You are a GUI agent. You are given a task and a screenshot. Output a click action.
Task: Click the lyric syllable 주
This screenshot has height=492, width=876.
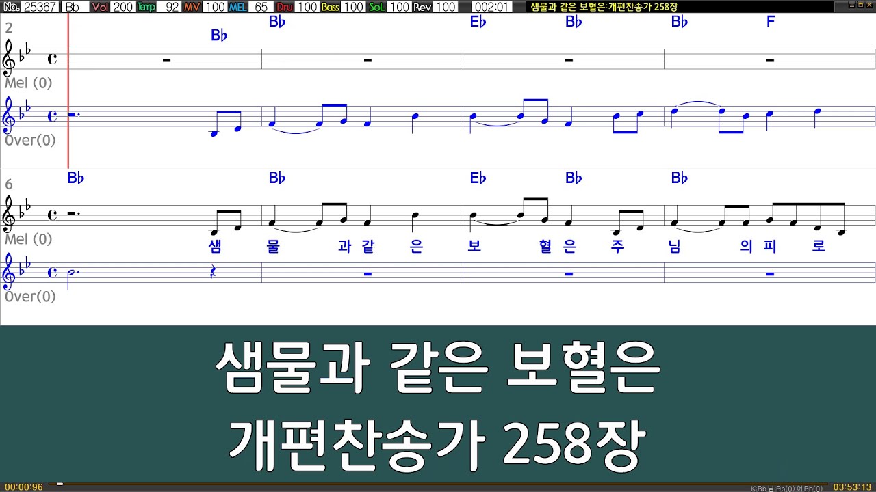618,246
